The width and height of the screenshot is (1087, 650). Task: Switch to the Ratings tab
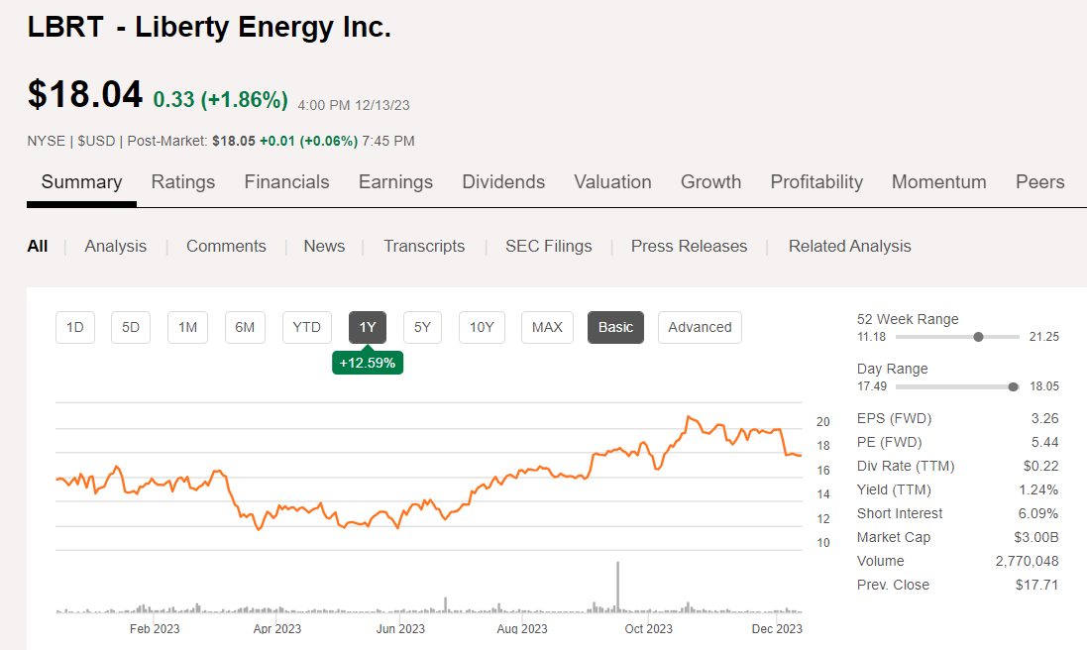click(182, 182)
